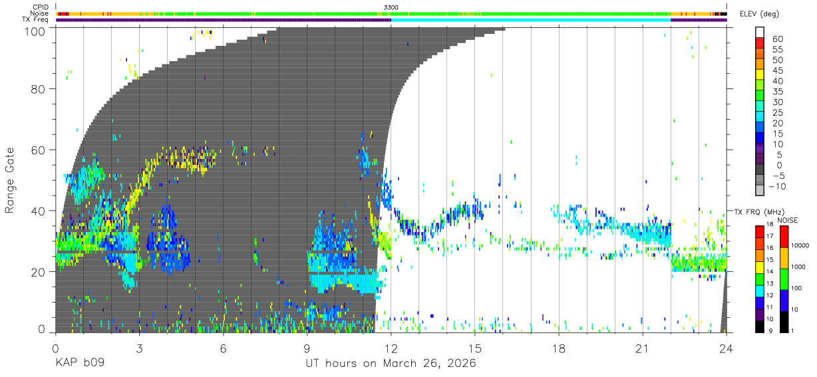Image resolution: width=817 pixels, height=377 pixels.
Task: Pick the green 30–35 elevation colorbar band
Action: click(760, 96)
